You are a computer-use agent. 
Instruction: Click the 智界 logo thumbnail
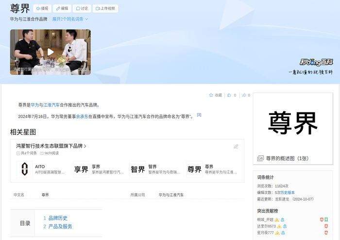[x=137, y=169]
